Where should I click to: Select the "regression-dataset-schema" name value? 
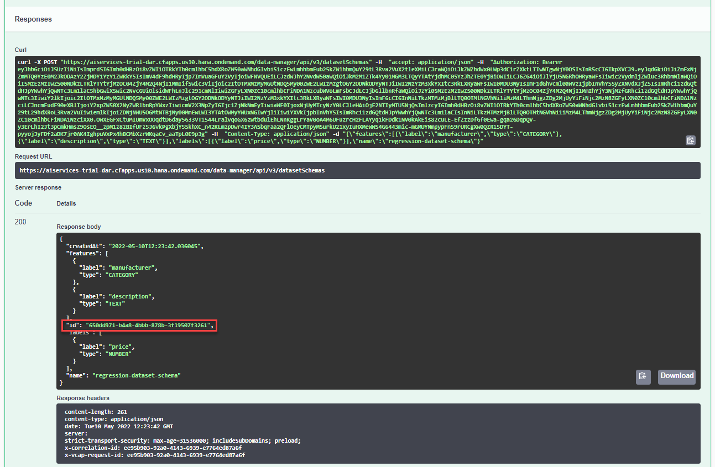pyautogui.click(x=137, y=375)
